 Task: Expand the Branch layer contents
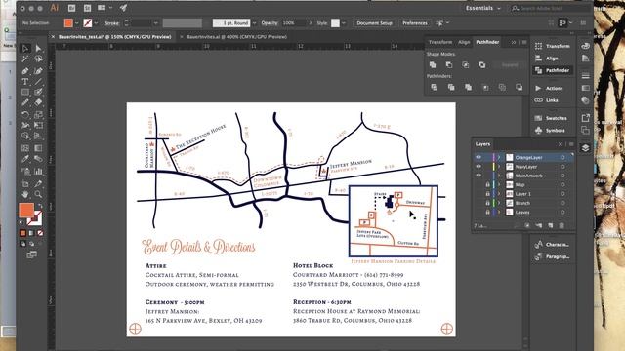tap(499, 203)
